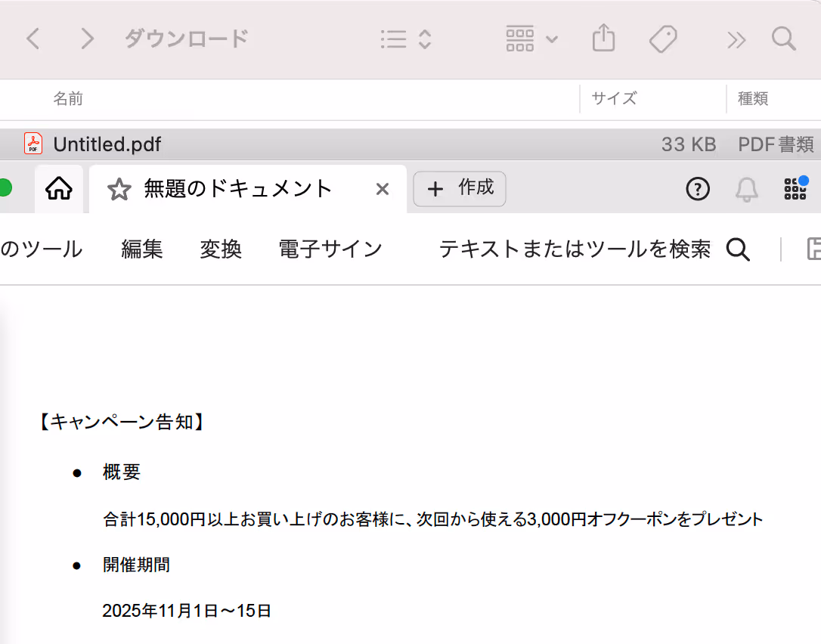Click the Finder tag icon
Viewport: 821px width, 644px height.
coord(663,39)
